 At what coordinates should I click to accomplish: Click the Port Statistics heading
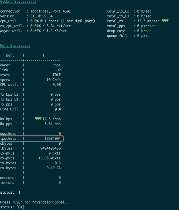click(x=15, y=46)
